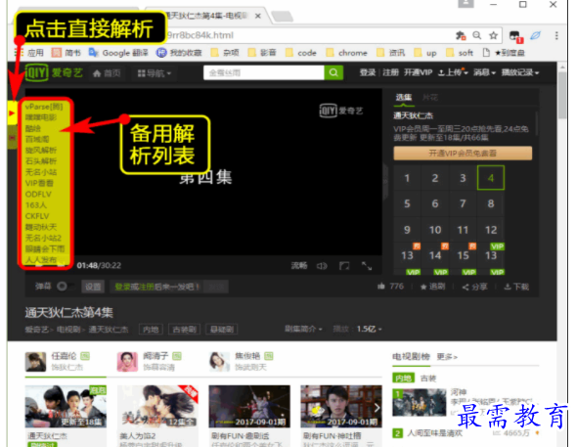
Task: Bookmark page with the star icon
Action: (x=493, y=35)
